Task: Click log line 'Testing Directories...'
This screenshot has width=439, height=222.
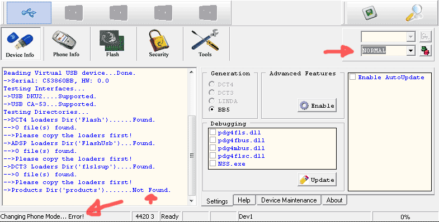Action: point(46,112)
